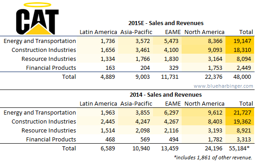Click the 2014 North America value 1,782

(215, 139)
